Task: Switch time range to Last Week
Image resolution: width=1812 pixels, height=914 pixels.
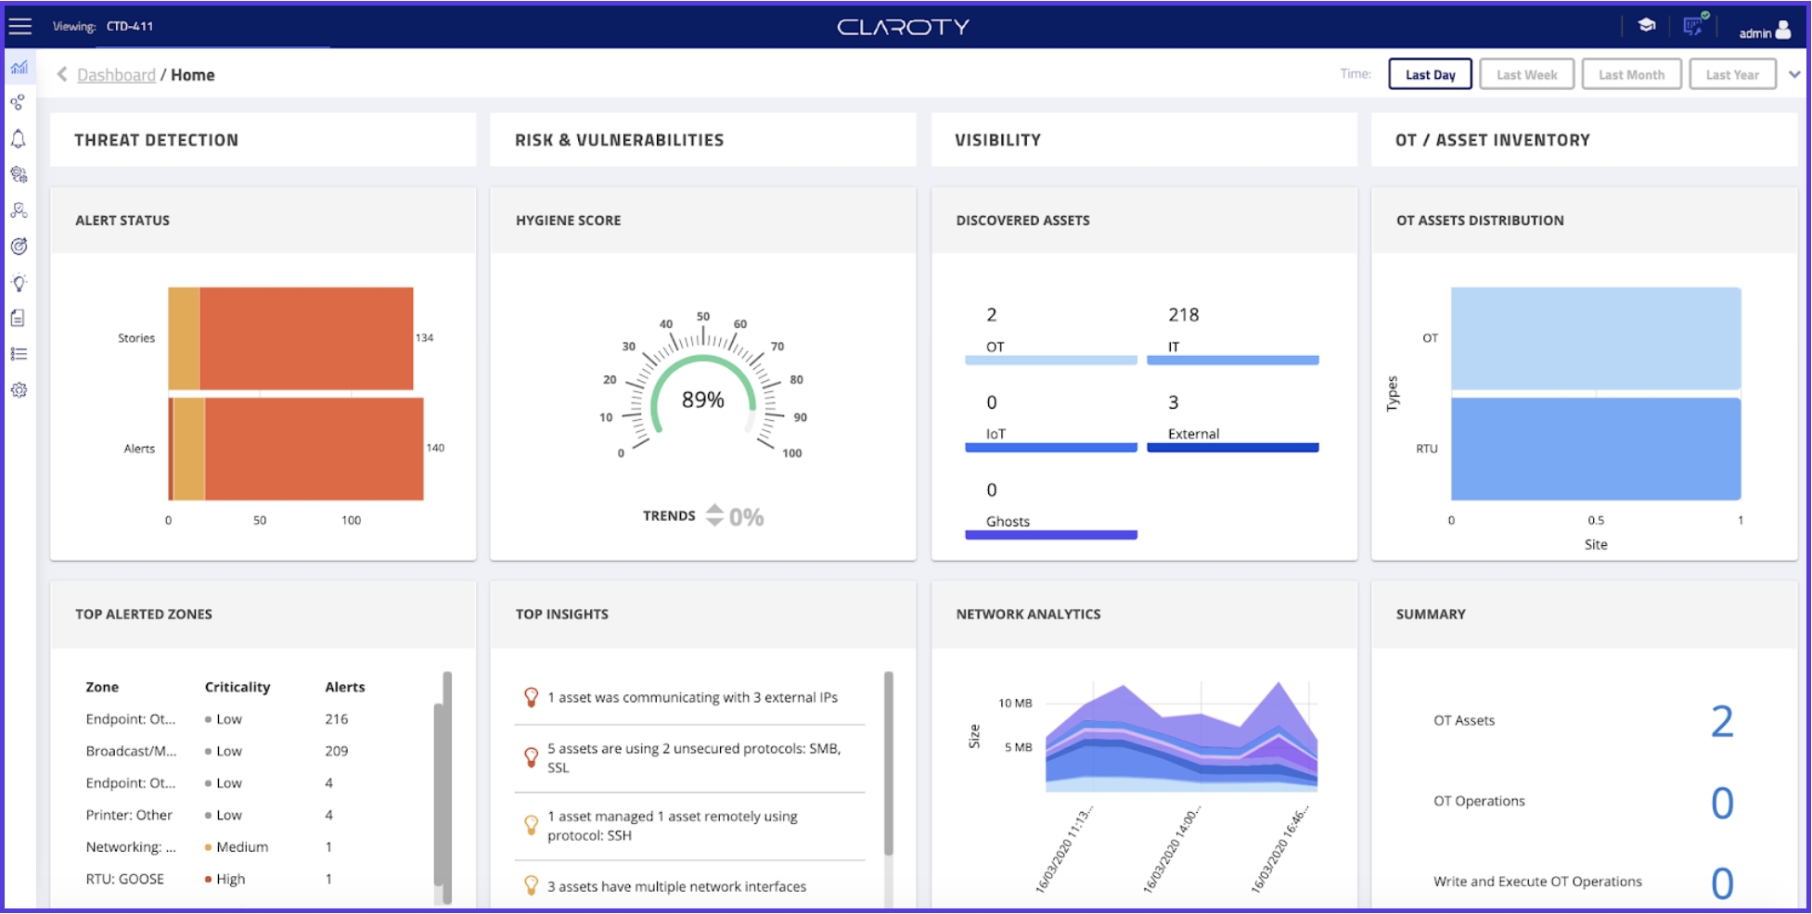Action: coord(1526,74)
